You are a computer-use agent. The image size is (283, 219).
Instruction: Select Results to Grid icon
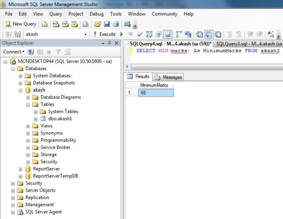[x=209, y=34]
